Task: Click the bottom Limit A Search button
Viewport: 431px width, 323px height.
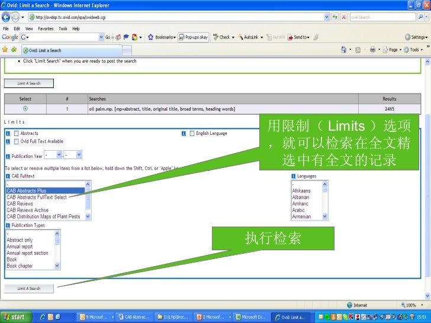Action: click(29, 289)
